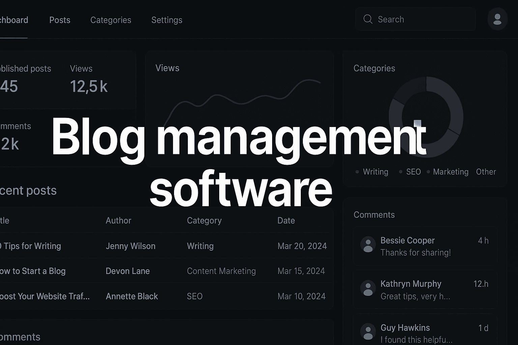Open the truncated Boost Your Website Traffic post
The width and height of the screenshot is (518, 345).
45,296
